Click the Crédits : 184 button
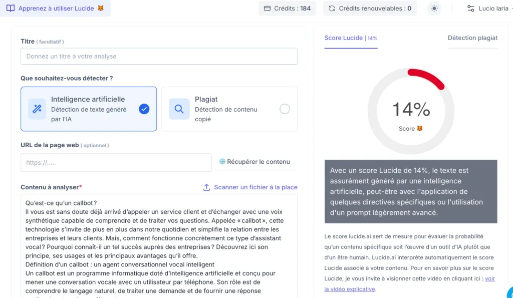The height and width of the screenshot is (298, 513). coord(287,9)
